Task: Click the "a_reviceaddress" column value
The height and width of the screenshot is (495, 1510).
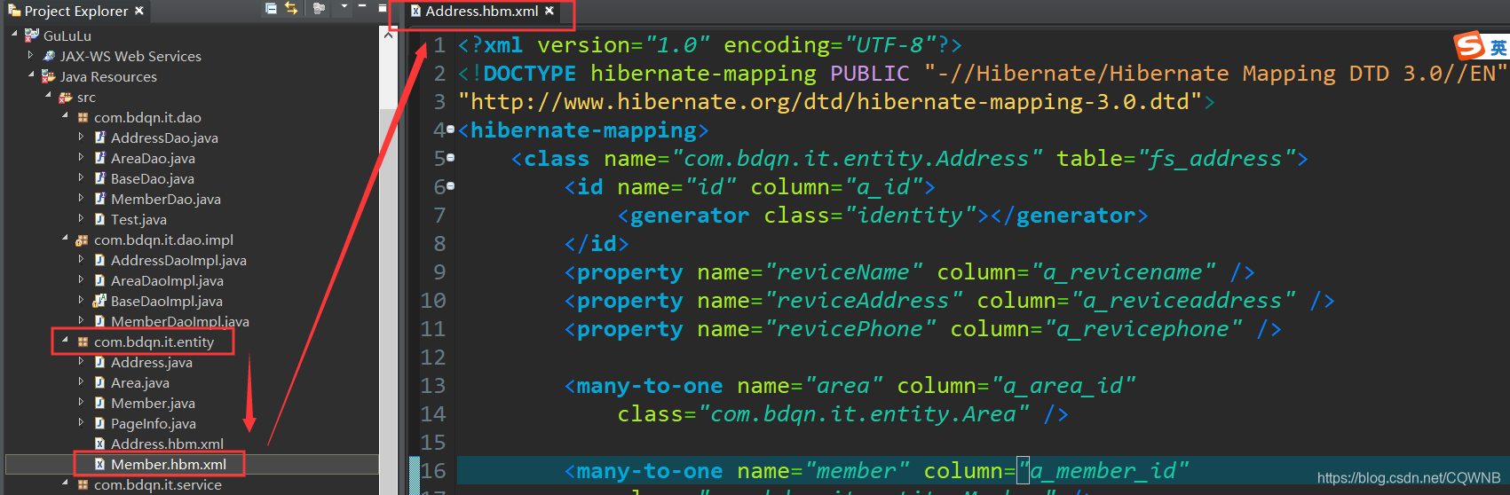Action: [x=1183, y=301]
